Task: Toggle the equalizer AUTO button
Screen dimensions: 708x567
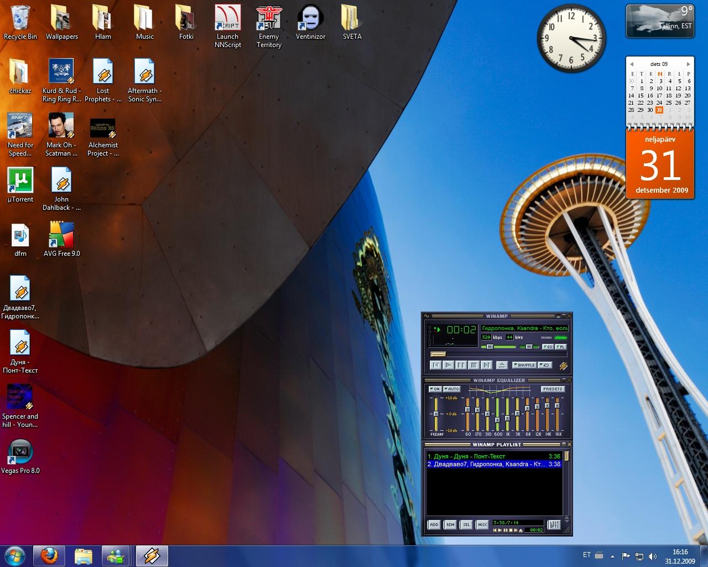Action: 452,389
